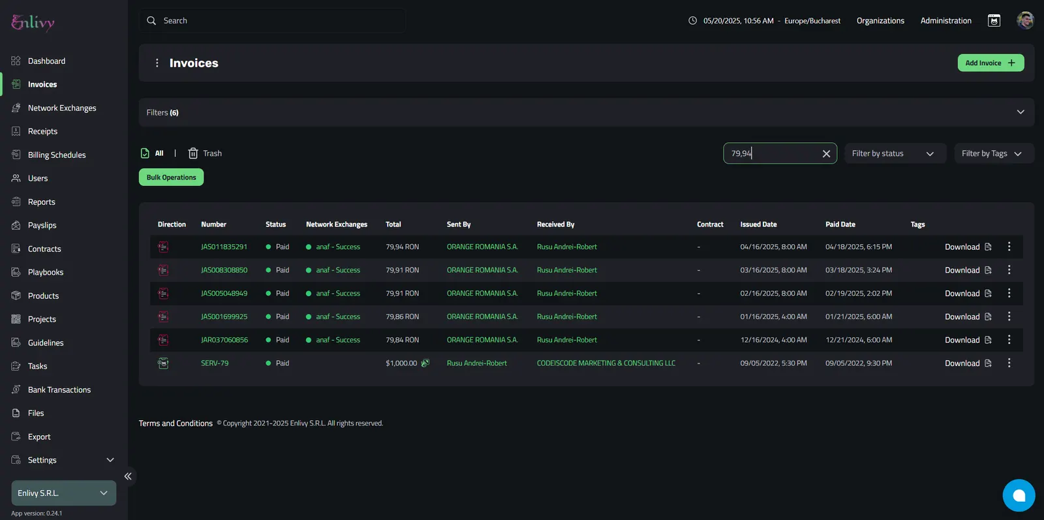This screenshot has height=520, width=1044.
Task: Open invoice number JAS011835291
Action: (x=224, y=247)
